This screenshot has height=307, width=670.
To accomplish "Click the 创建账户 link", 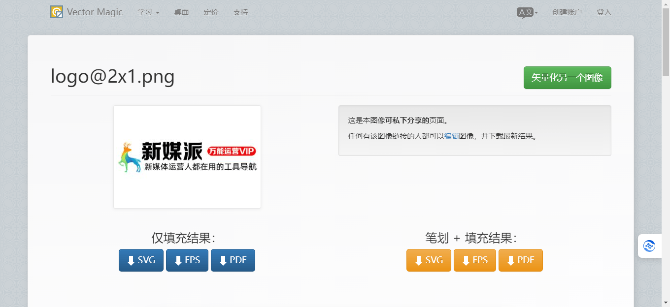I will (x=567, y=12).
